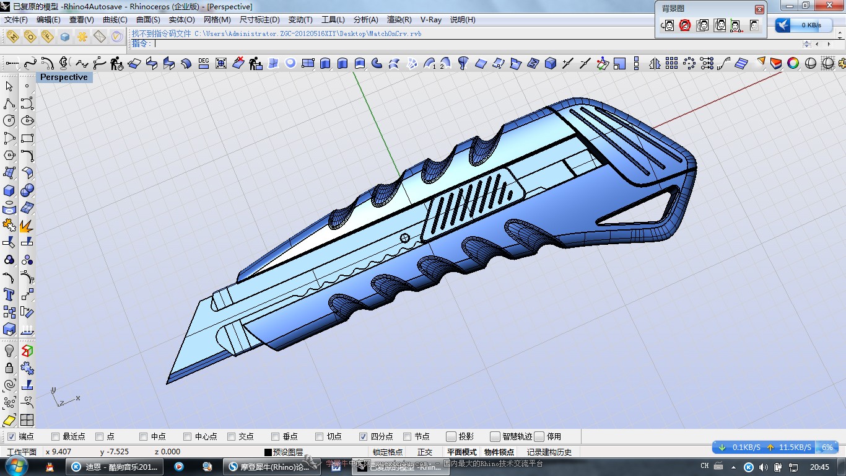Screen dimensions: 846x476
Task: Toggle 平面模式 in status bar
Action: 462,452
